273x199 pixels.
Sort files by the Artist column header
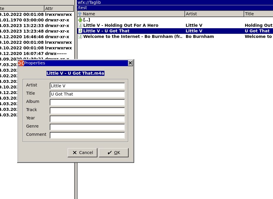(x=214, y=14)
